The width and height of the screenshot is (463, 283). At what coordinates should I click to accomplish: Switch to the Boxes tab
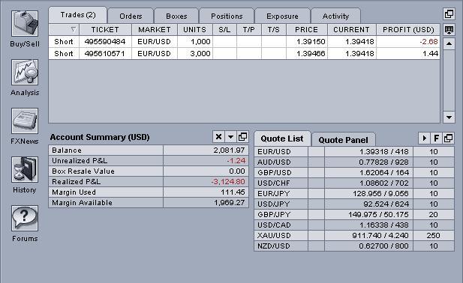tap(176, 16)
